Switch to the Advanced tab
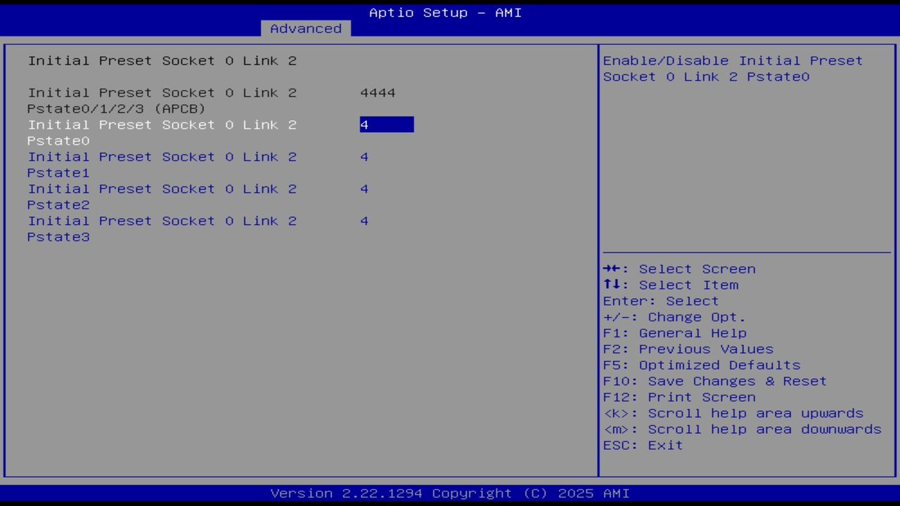 pos(305,28)
